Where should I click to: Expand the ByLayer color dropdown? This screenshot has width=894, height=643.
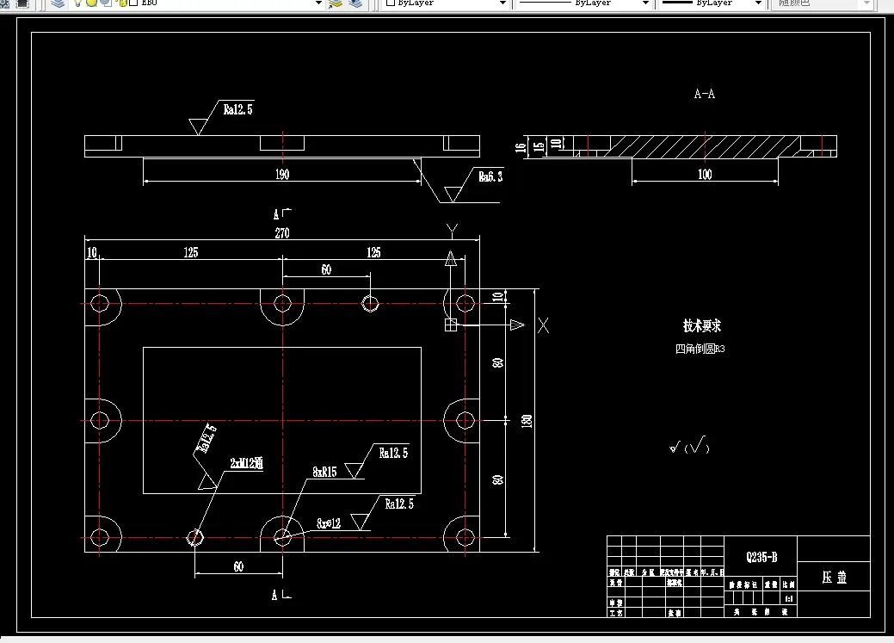coord(502,3)
